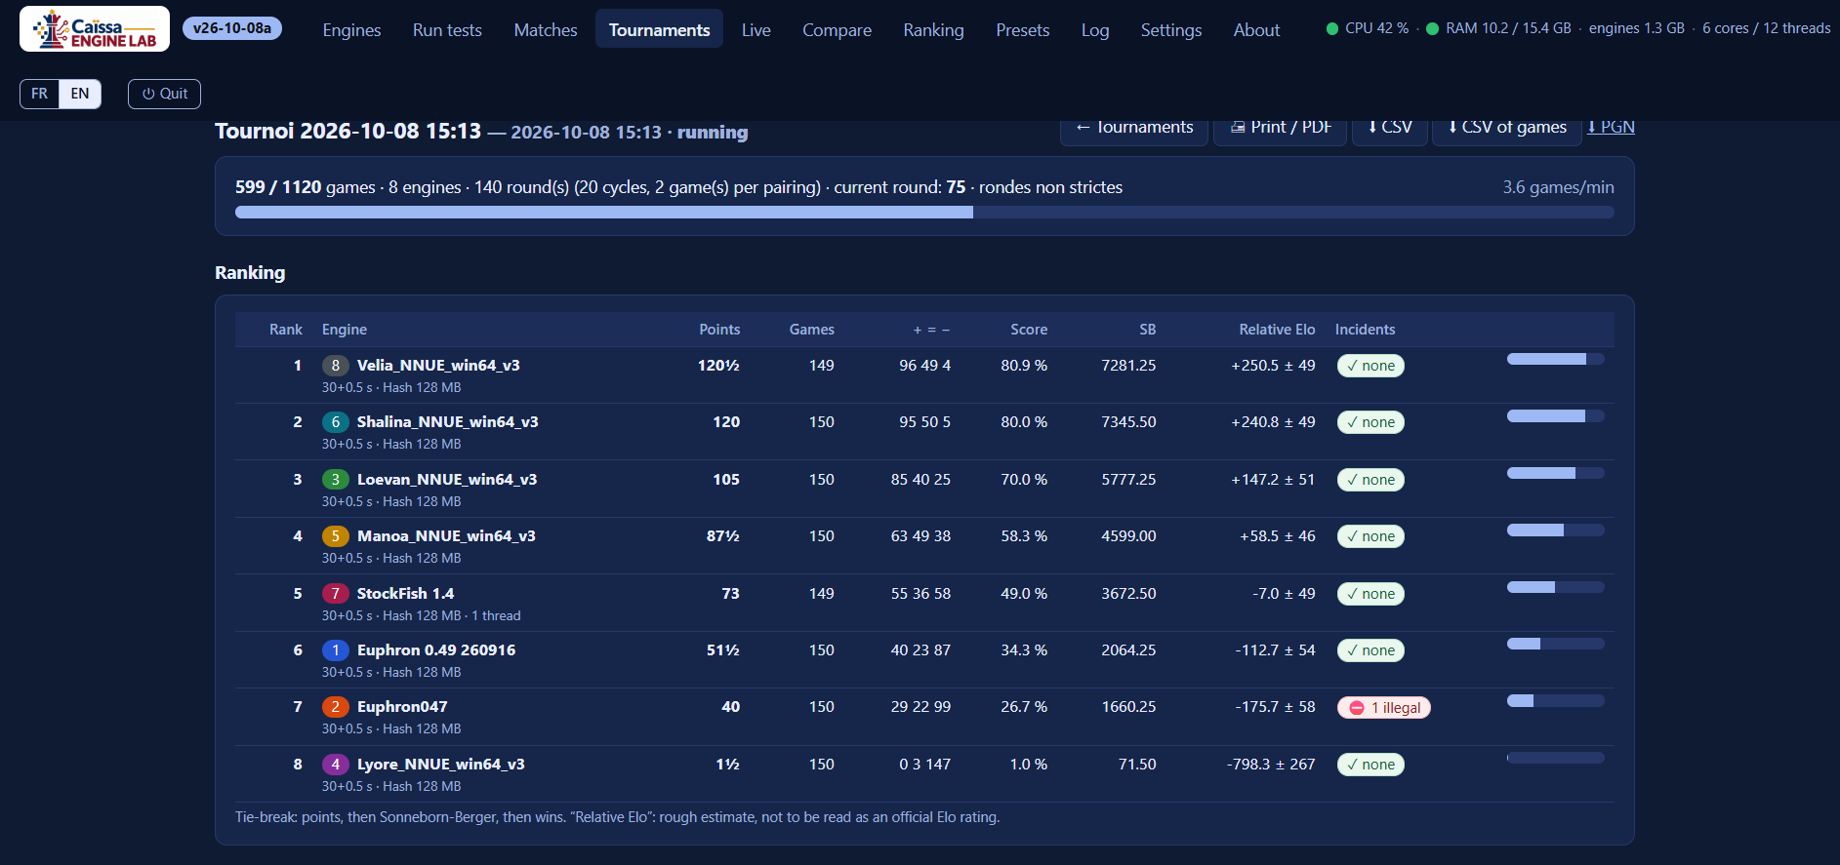The width and height of the screenshot is (1840, 865).
Task: Open the Presets page
Action: tap(1022, 30)
